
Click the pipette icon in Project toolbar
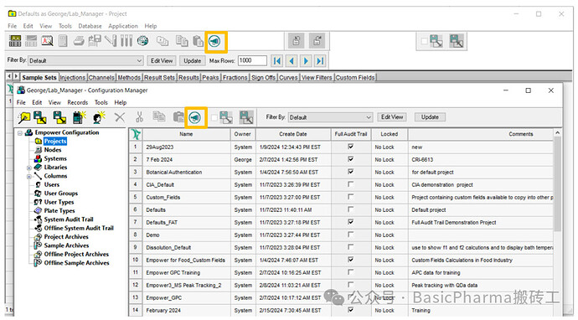pyautogui.click(x=111, y=41)
